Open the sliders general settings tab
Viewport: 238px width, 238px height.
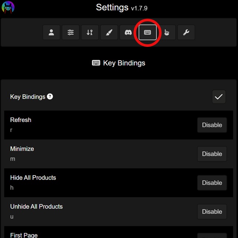(x=71, y=32)
